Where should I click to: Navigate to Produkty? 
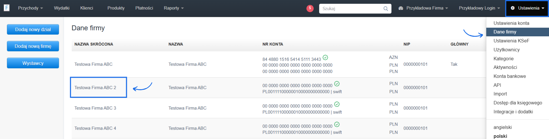coord(116,8)
